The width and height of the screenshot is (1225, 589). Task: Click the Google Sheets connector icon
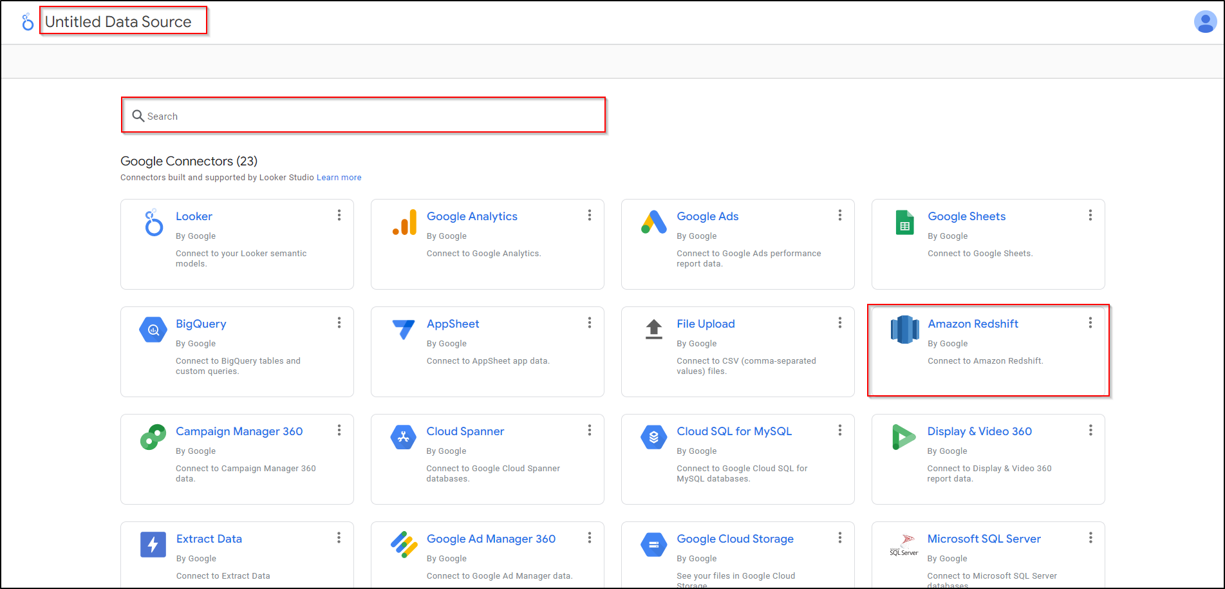pos(905,223)
